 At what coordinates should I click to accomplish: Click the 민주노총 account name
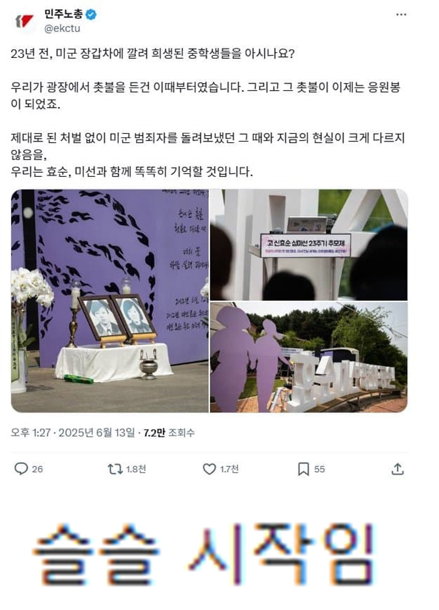pyautogui.click(x=64, y=14)
